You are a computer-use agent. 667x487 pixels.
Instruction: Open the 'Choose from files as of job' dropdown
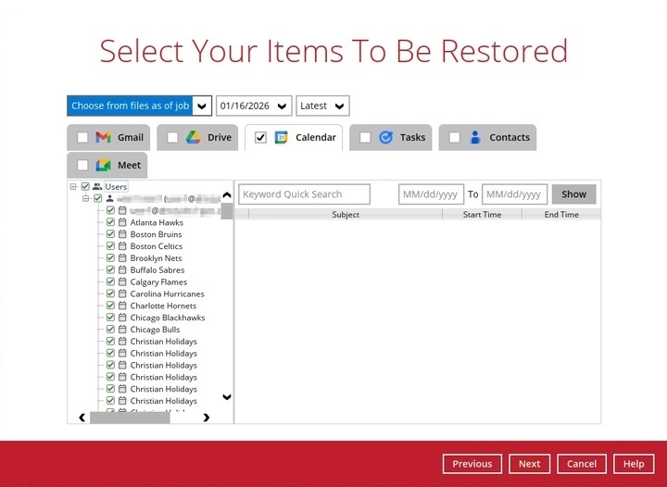(x=201, y=106)
